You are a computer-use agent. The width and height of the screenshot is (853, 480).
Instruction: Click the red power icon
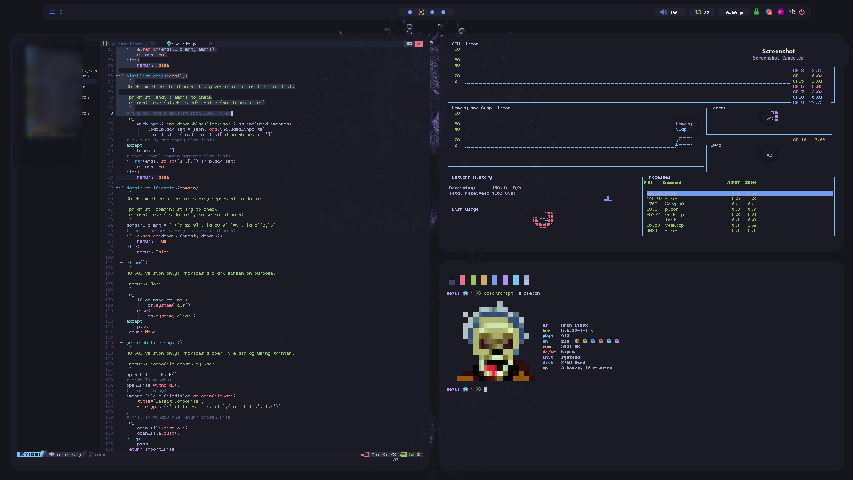[x=802, y=12]
